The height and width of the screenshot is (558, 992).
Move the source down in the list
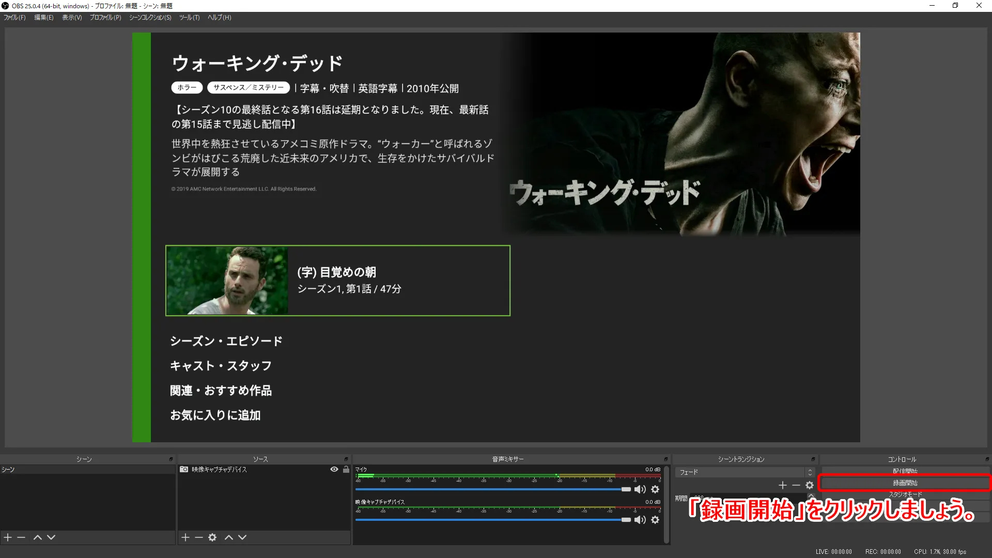point(242,537)
